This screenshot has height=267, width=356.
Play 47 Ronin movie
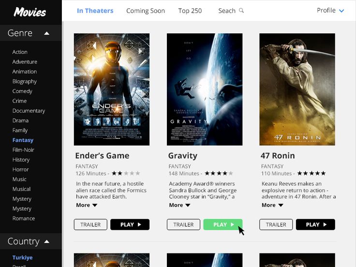point(315,224)
